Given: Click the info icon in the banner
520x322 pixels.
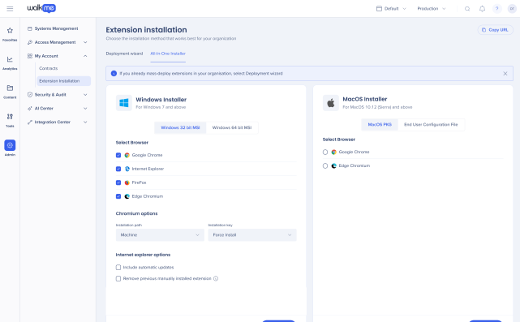Looking at the screenshot, I should pyautogui.click(x=114, y=74).
